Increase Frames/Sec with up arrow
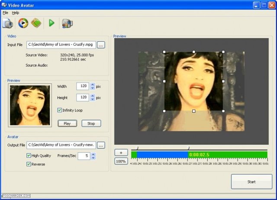 pyautogui.click(x=93, y=154)
